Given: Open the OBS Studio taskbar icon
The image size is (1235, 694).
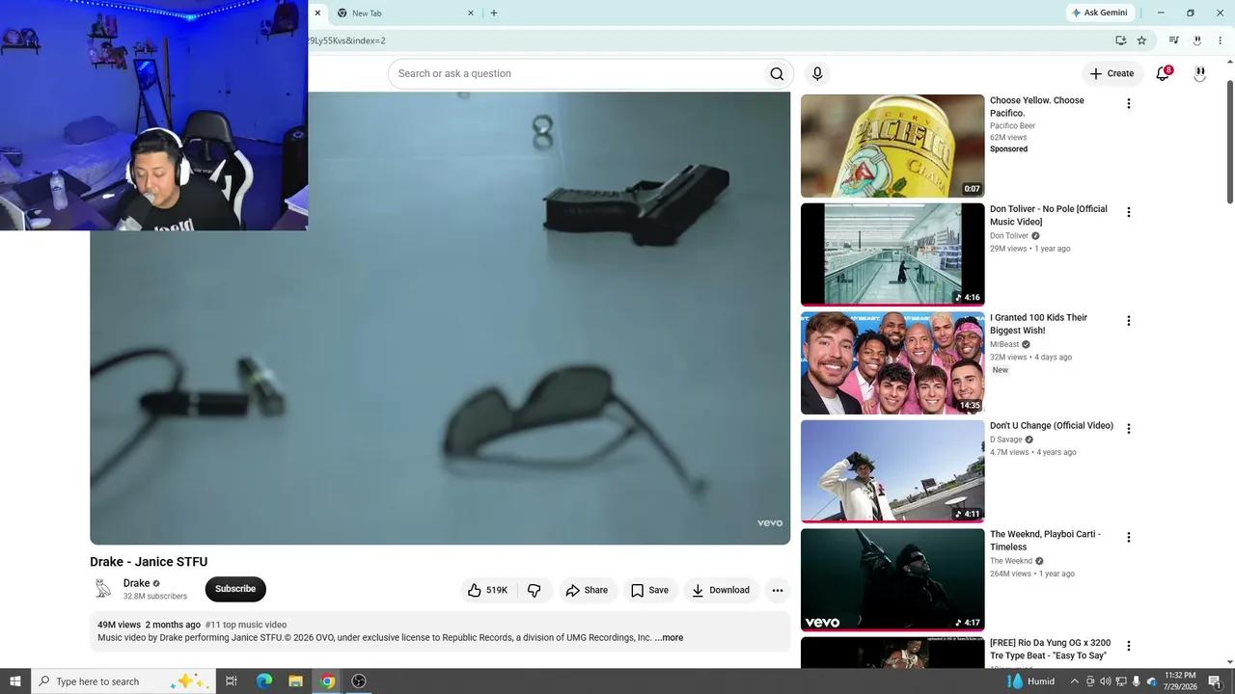Looking at the screenshot, I should click(x=359, y=681).
